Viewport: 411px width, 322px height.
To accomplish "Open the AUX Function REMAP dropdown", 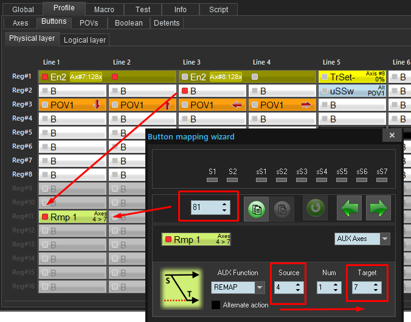I will [260, 287].
